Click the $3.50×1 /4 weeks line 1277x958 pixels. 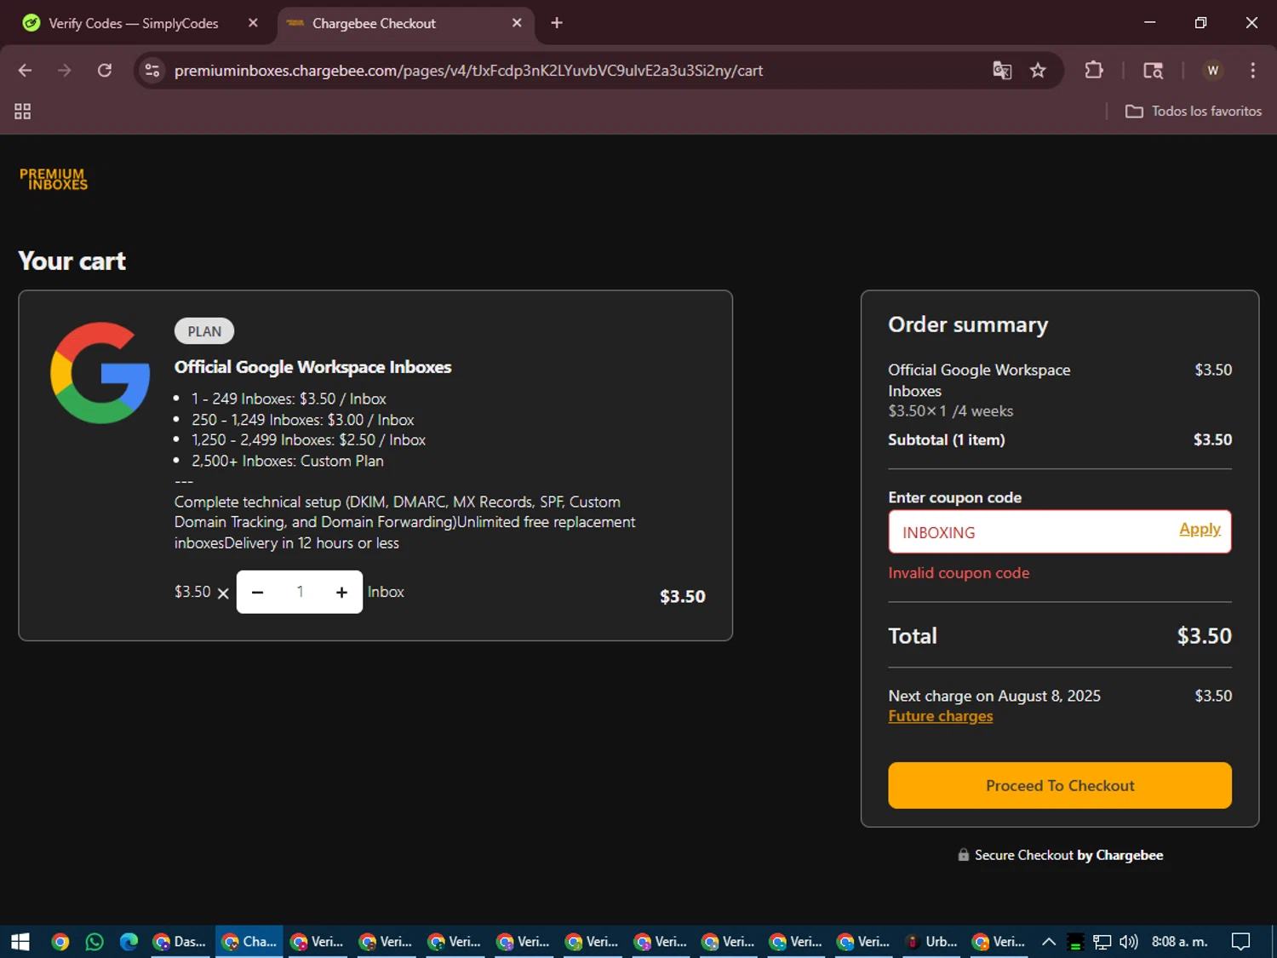click(951, 411)
